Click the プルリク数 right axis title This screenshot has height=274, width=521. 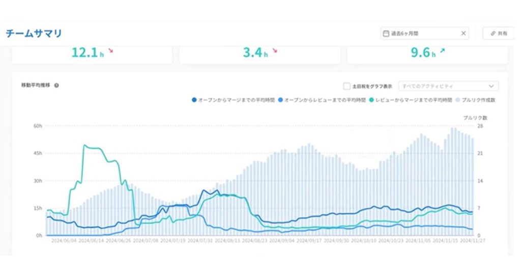tap(475, 118)
